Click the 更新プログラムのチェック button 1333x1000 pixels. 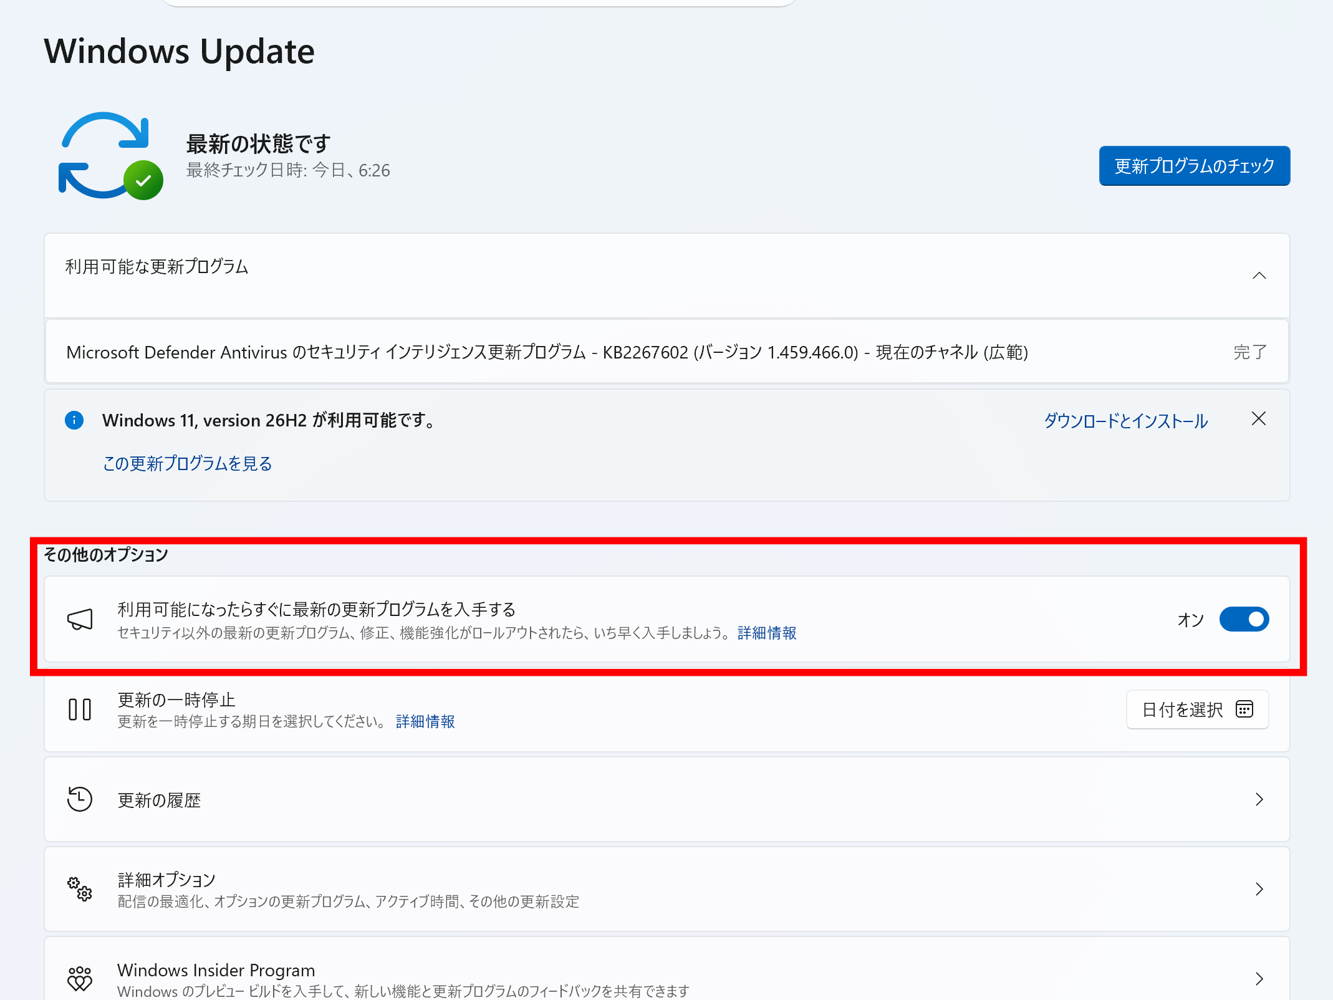(x=1195, y=166)
